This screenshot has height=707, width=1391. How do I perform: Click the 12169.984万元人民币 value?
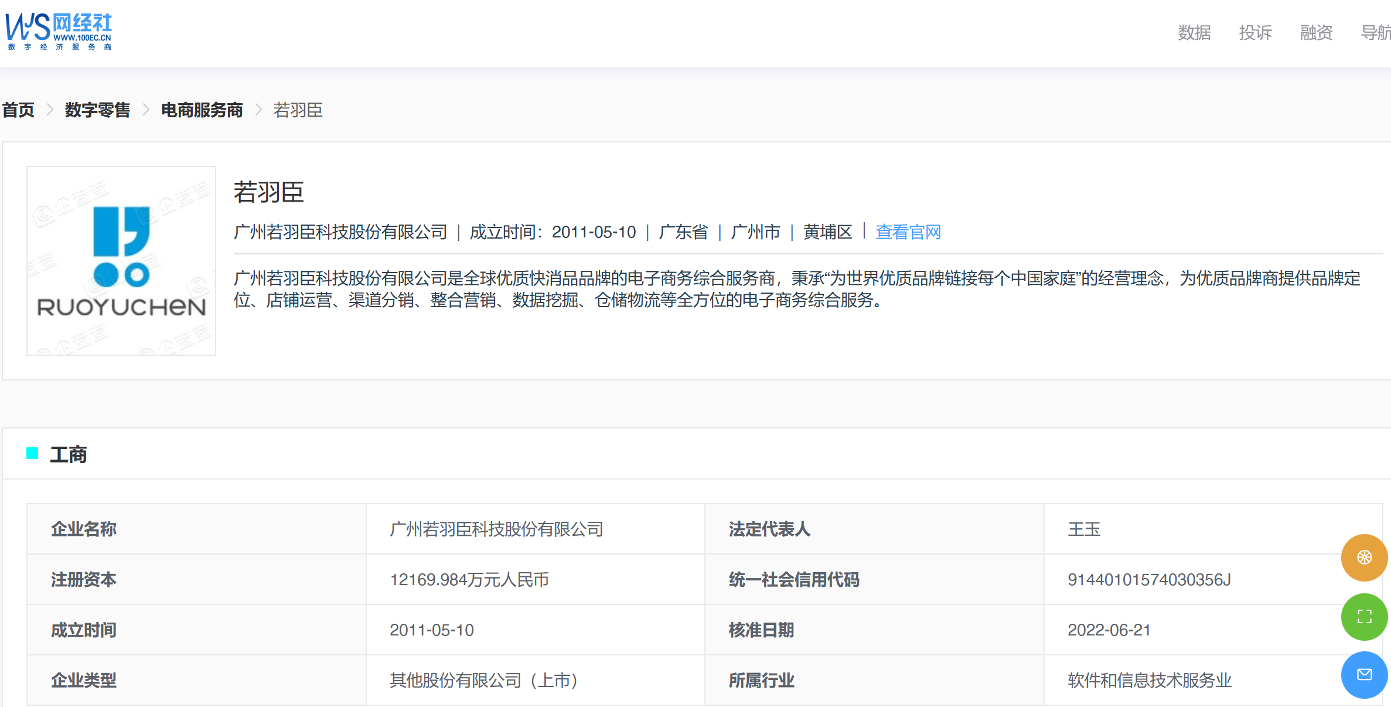click(x=469, y=580)
